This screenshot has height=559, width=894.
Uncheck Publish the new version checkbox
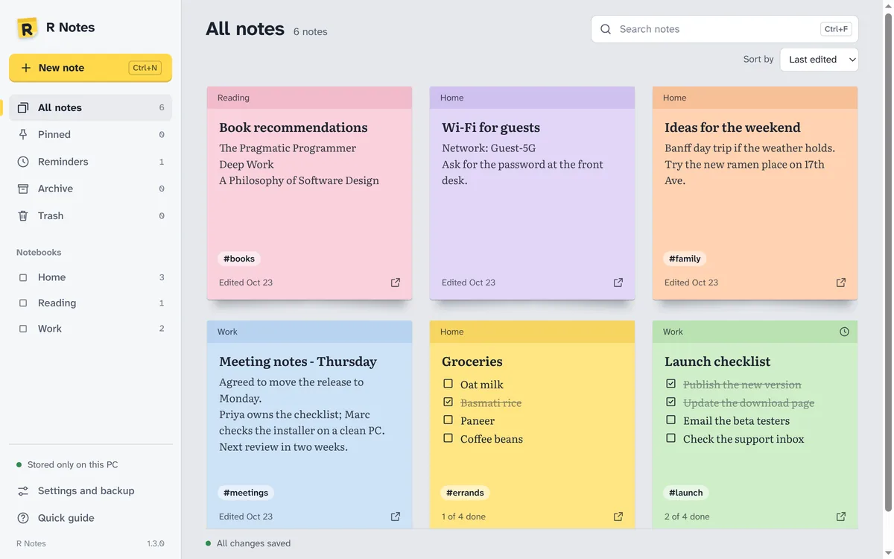[670, 384]
